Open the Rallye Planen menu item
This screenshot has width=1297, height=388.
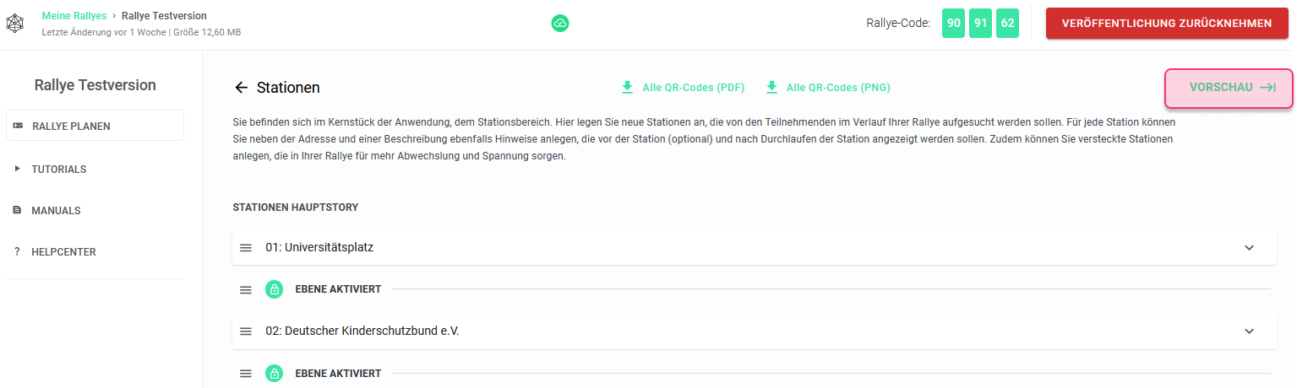pos(95,126)
